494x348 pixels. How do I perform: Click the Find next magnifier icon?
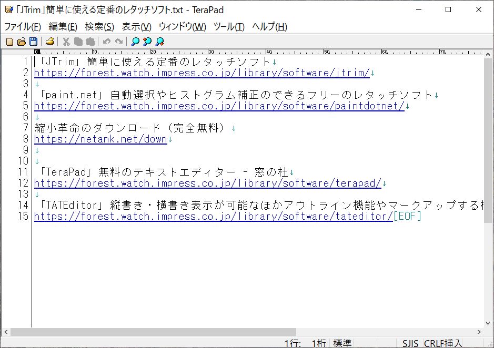160,42
